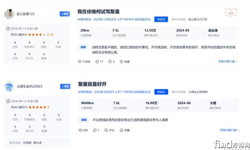Click purchase location 大理

point(213,103)
